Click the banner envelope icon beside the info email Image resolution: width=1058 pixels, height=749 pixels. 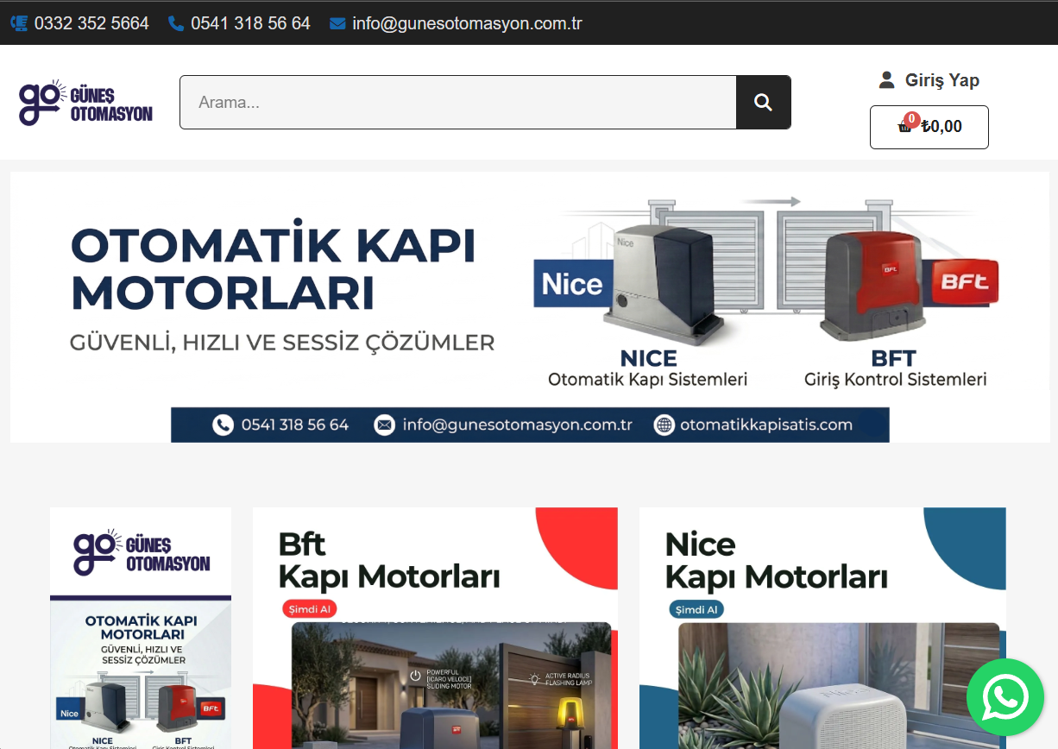pyautogui.click(x=384, y=425)
